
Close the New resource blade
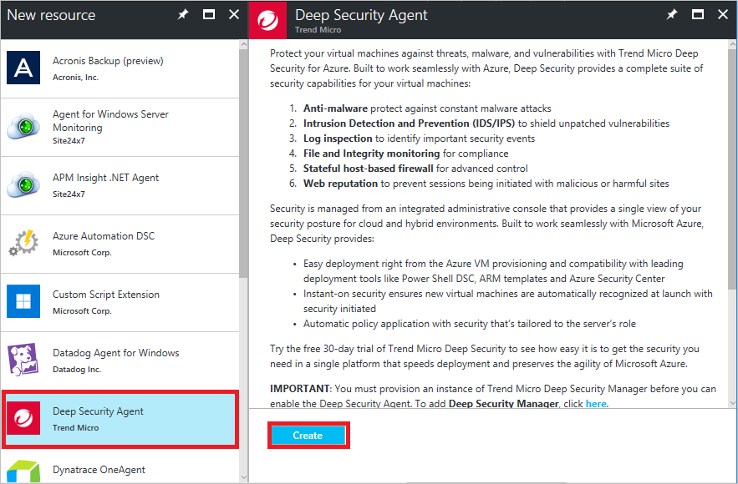coord(234,14)
